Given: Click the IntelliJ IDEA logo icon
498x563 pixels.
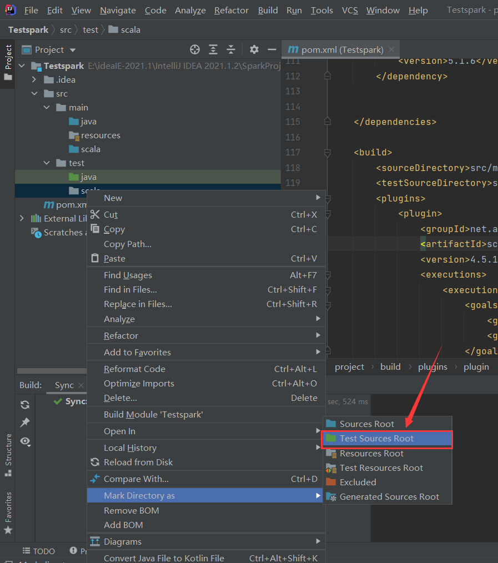Looking at the screenshot, I should point(10,9).
